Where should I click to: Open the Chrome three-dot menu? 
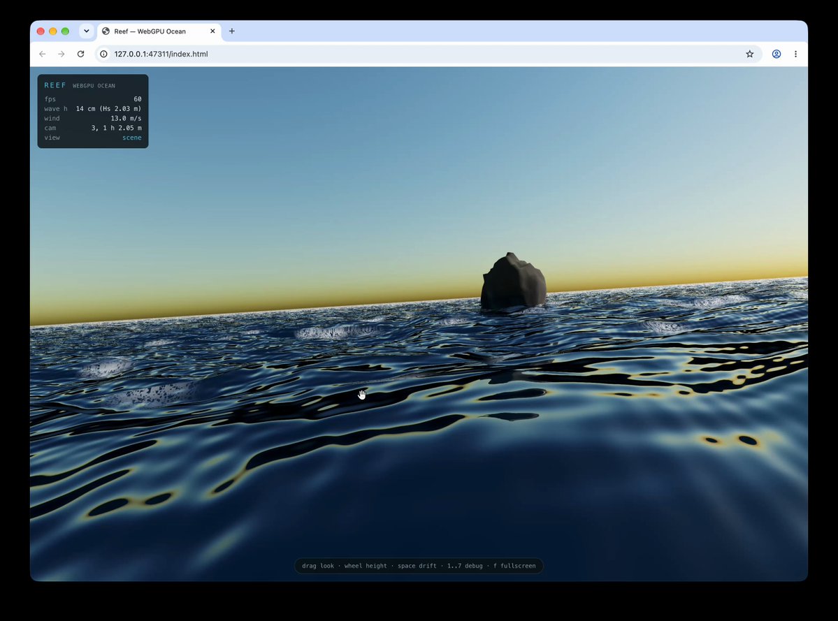click(796, 54)
